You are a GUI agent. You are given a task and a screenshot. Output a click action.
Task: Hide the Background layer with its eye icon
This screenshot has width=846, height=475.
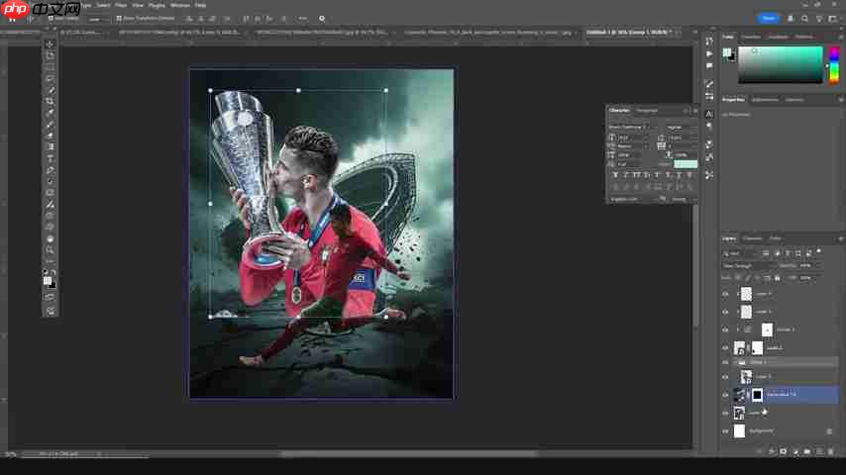tap(725, 431)
